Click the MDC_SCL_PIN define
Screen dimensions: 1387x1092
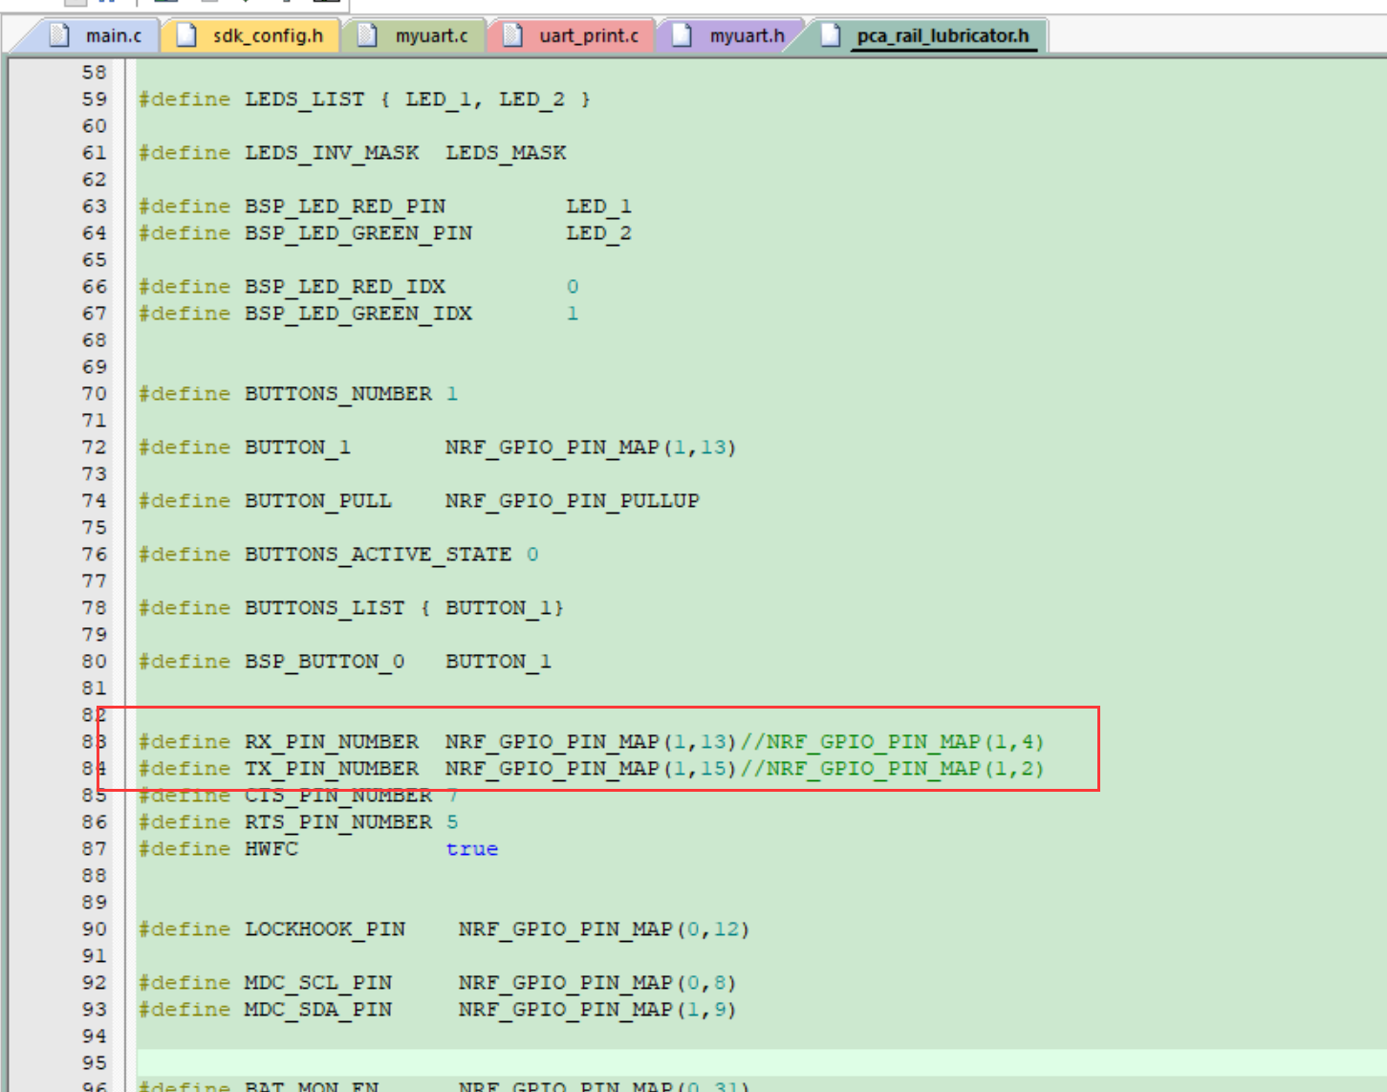tap(318, 983)
